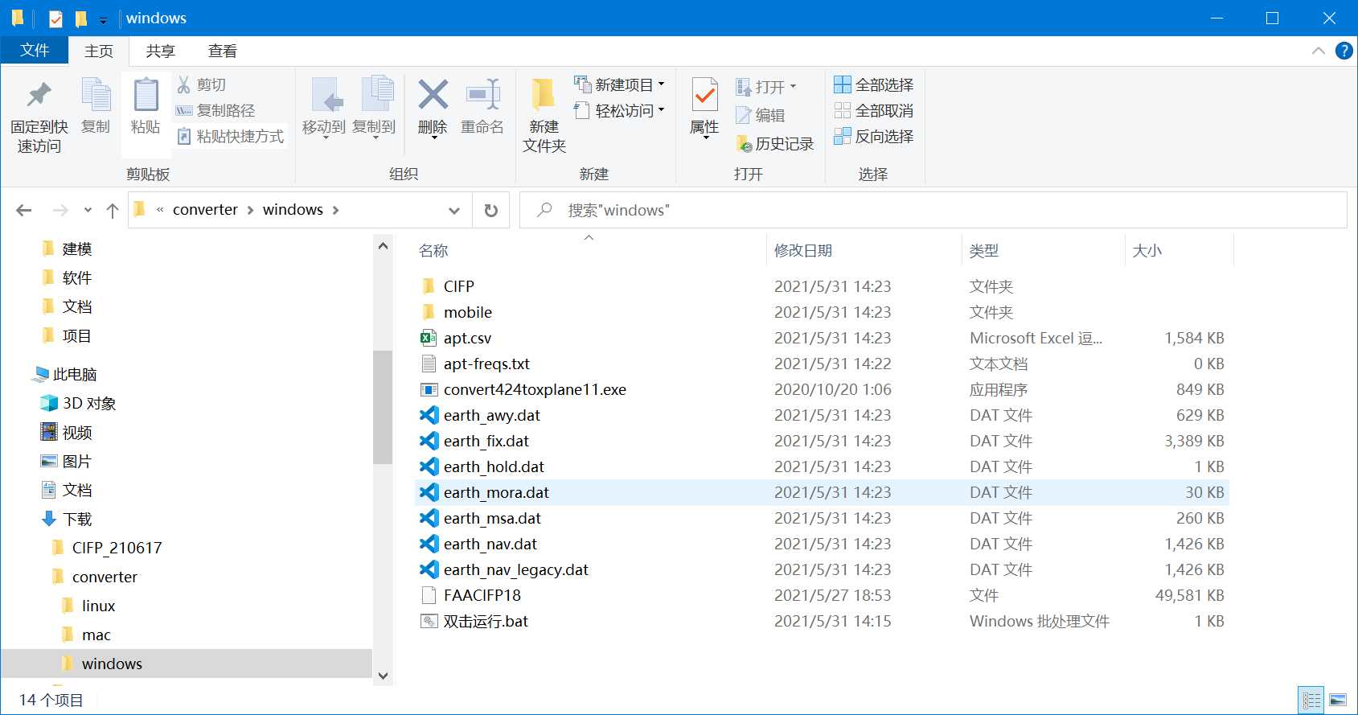Screen dimensions: 1358x715
Task: Select the CIFP folder in file list
Action: tap(458, 286)
